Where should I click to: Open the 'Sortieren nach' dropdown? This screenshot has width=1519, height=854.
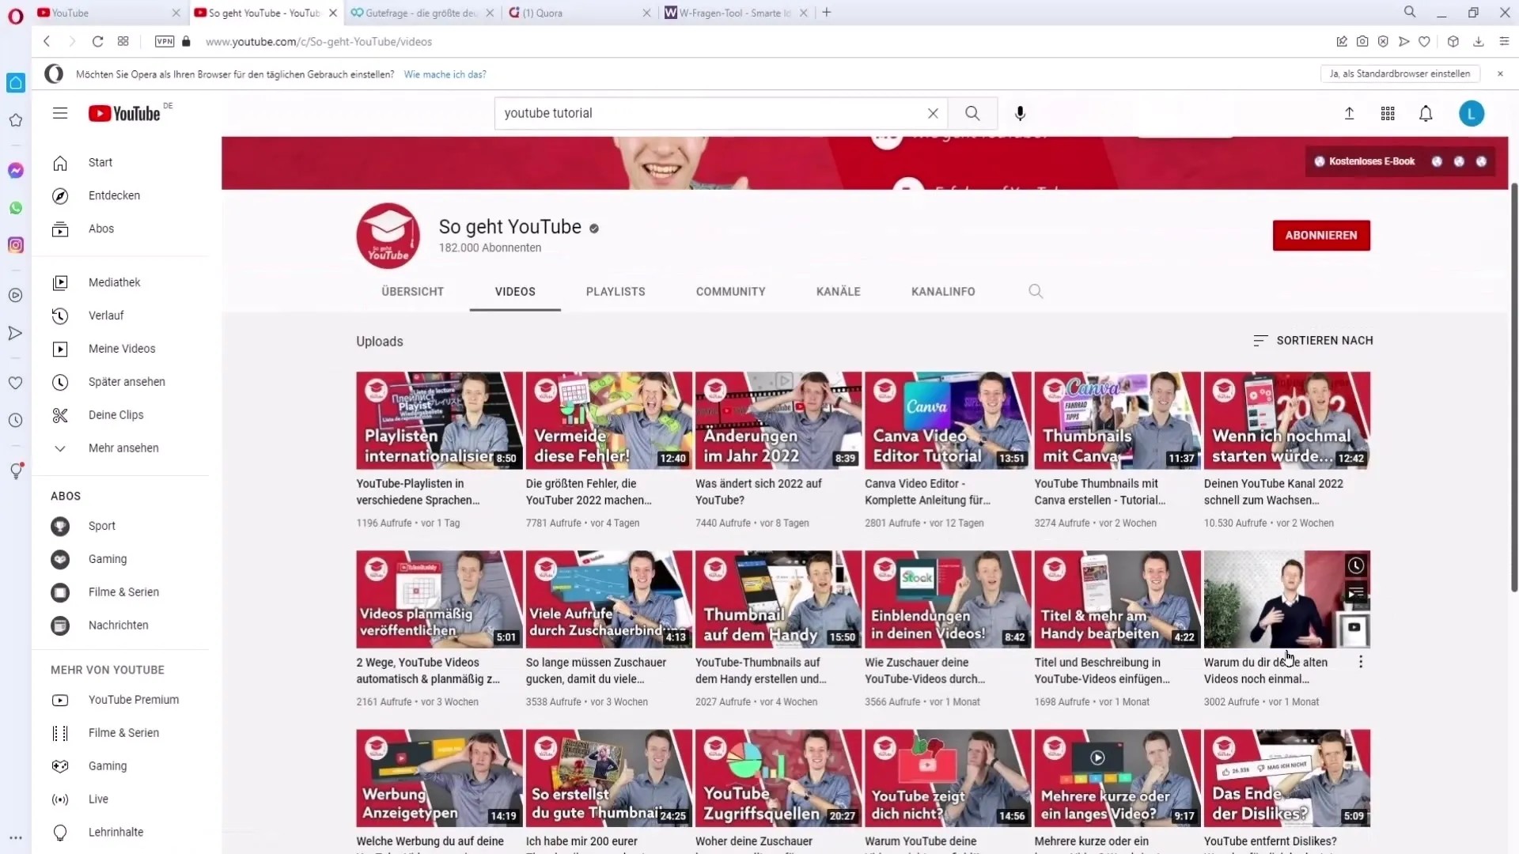[1313, 340]
